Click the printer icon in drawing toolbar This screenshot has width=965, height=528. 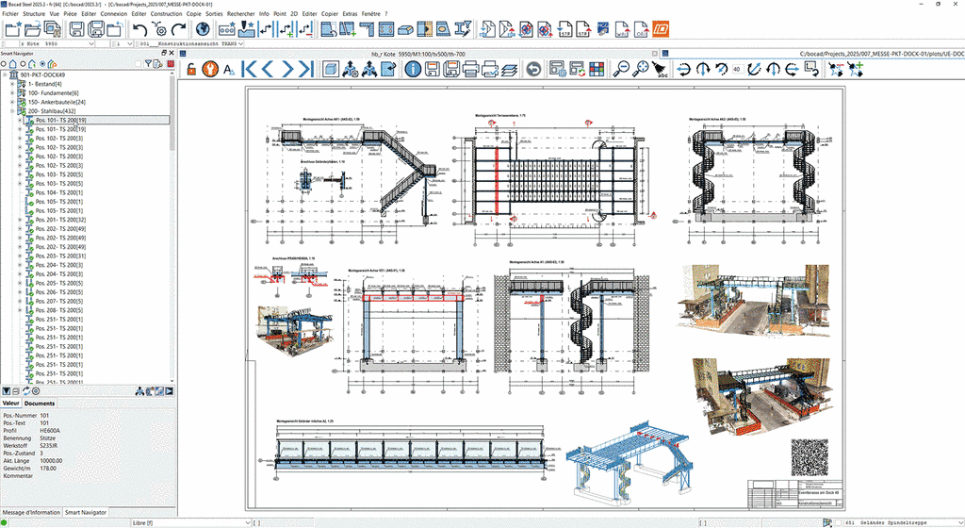pos(470,69)
